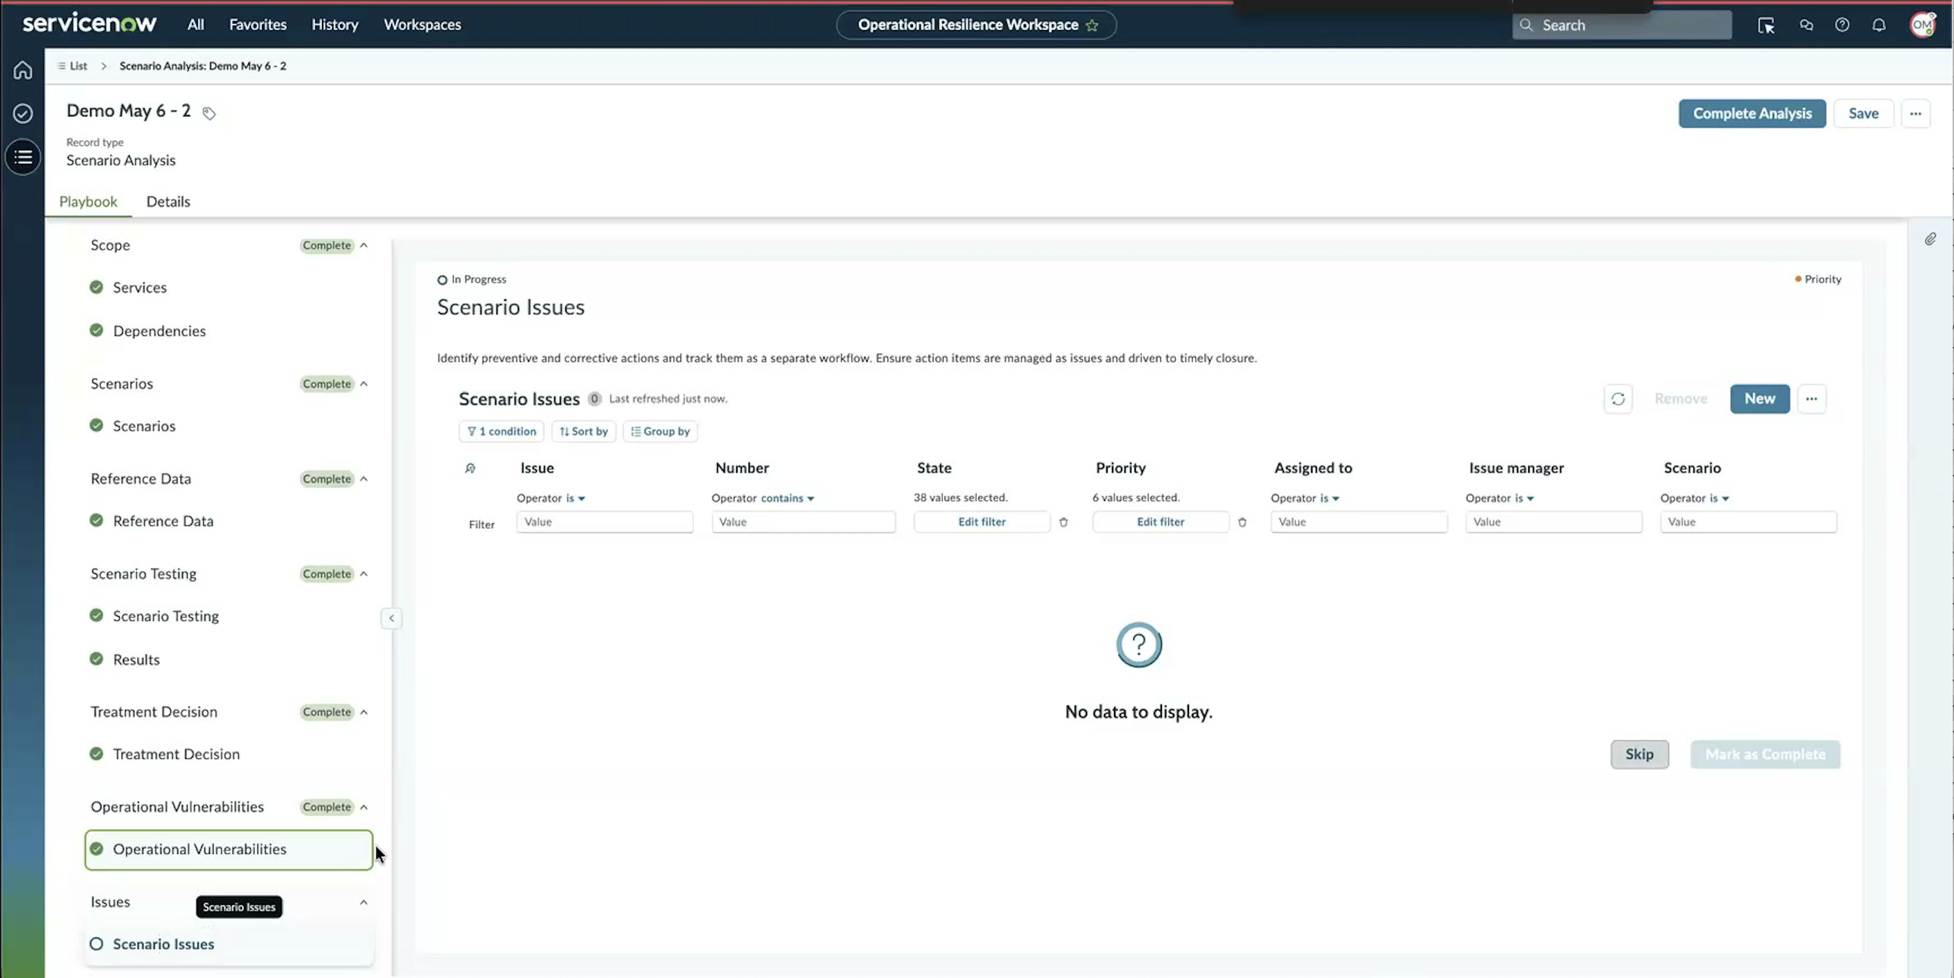Open the checkmark tasks icon in sidebar
Viewport: 1954px width, 978px height.
23,114
